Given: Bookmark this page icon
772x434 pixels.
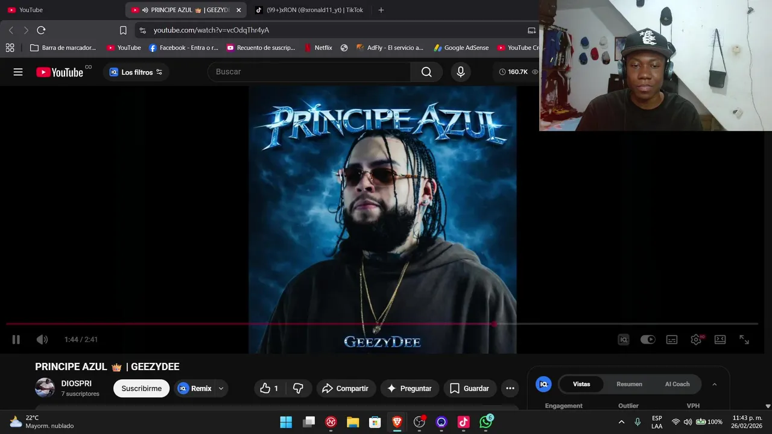Looking at the screenshot, I should pyautogui.click(x=123, y=30).
